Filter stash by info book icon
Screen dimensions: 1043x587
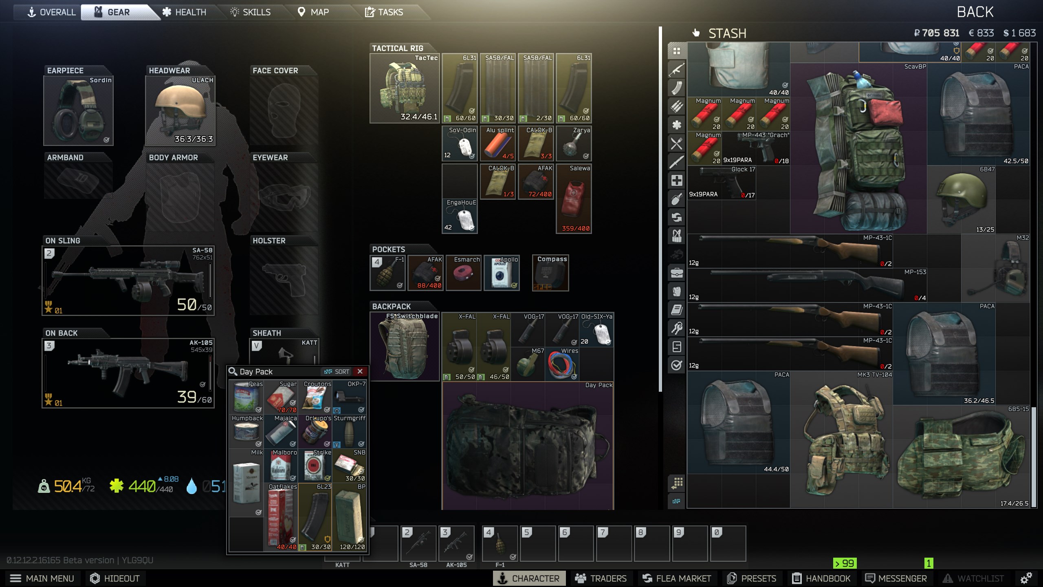coord(677,310)
